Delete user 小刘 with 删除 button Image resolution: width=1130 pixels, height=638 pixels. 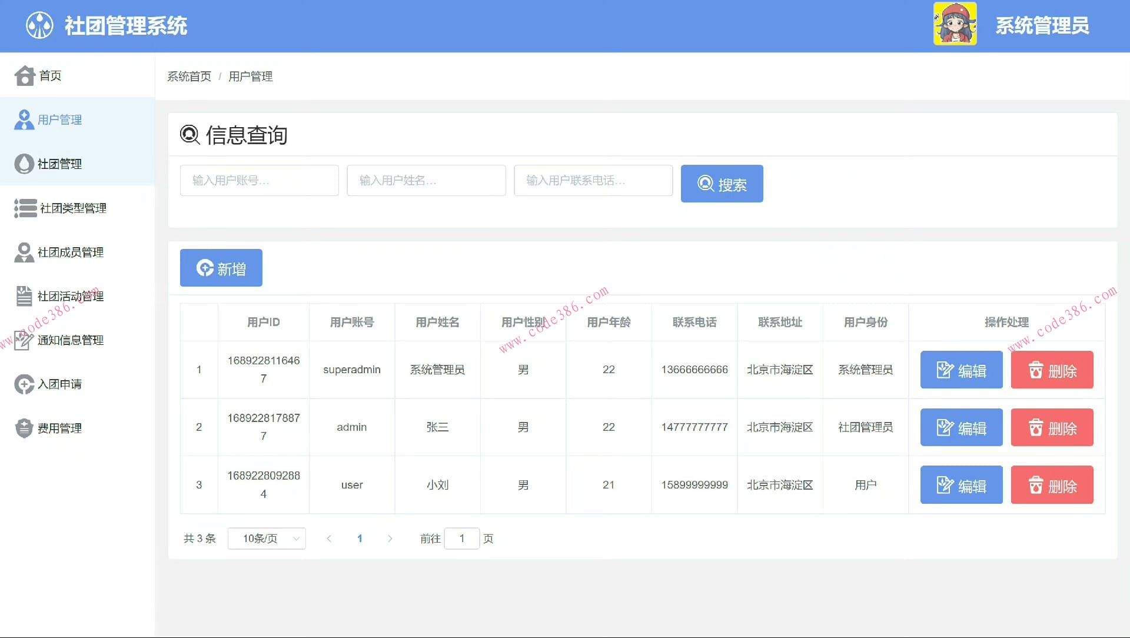click(1052, 485)
